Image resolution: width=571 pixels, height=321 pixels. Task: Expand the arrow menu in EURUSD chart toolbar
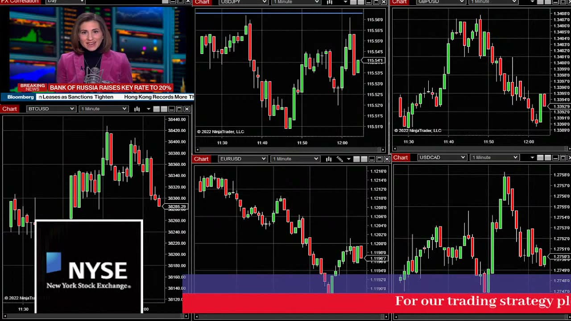click(349, 159)
